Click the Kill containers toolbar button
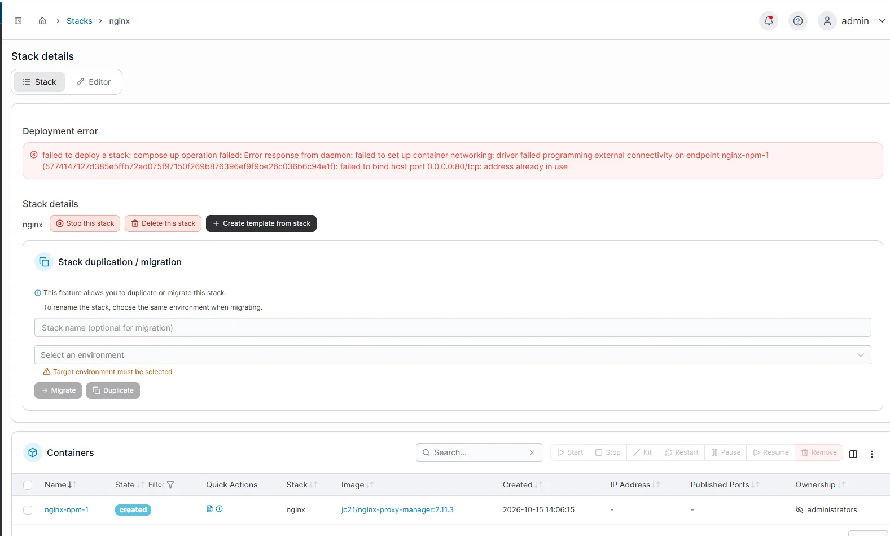The width and height of the screenshot is (890, 536). pyautogui.click(x=643, y=452)
